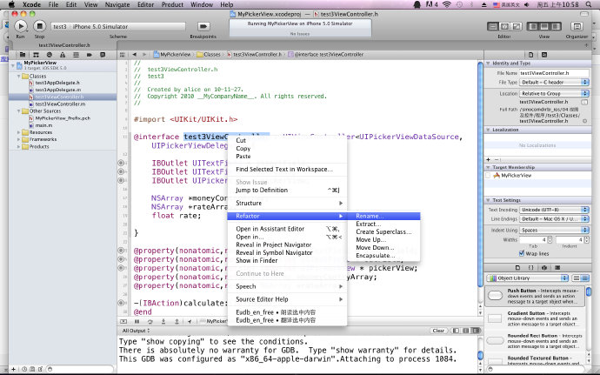Image resolution: width=600 pixels, height=375 pixels.
Task: Show only variables view in debug area
Action: (456, 331)
